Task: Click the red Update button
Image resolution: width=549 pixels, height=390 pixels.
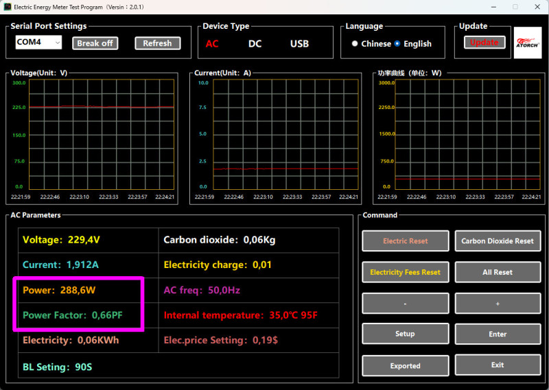Action: pos(484,42)
